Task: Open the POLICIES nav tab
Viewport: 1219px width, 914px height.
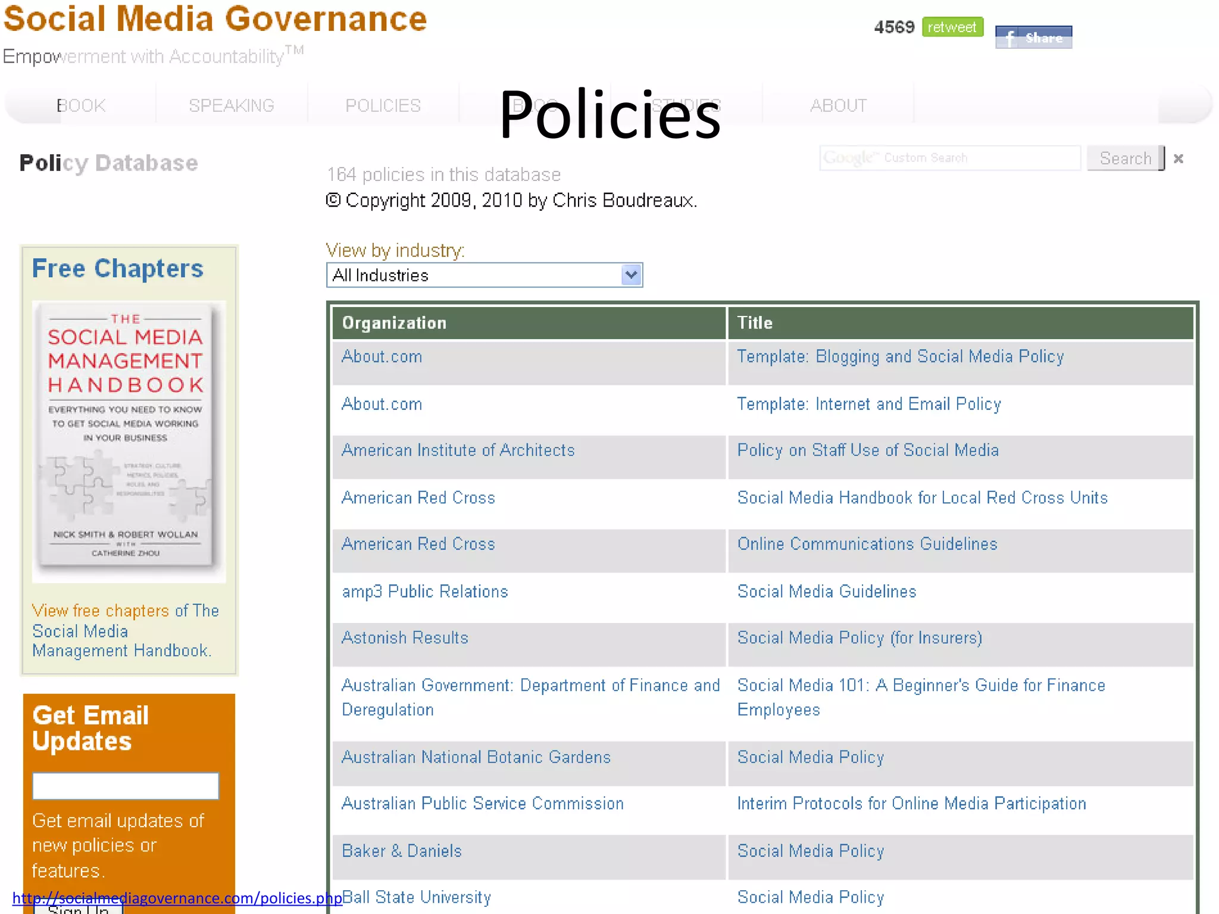Action: (x=383, y=105)
